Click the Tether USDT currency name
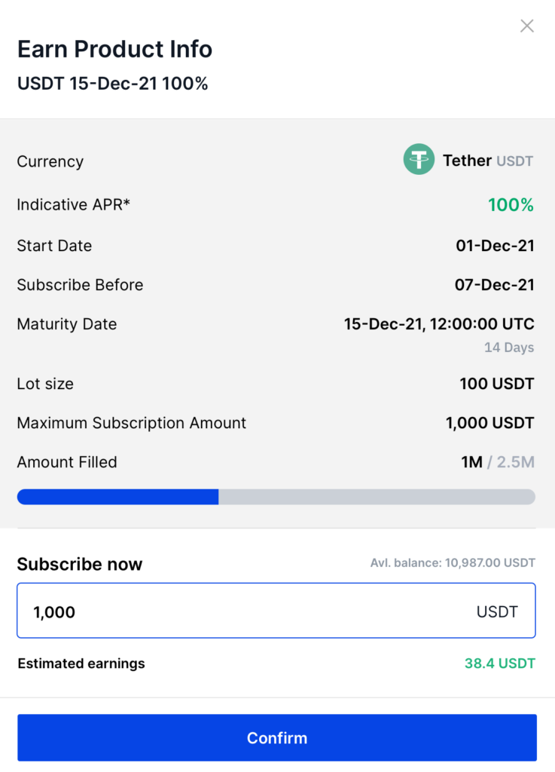Image resolution: width=555 pixels, height=772 pixels. (488, 161)
